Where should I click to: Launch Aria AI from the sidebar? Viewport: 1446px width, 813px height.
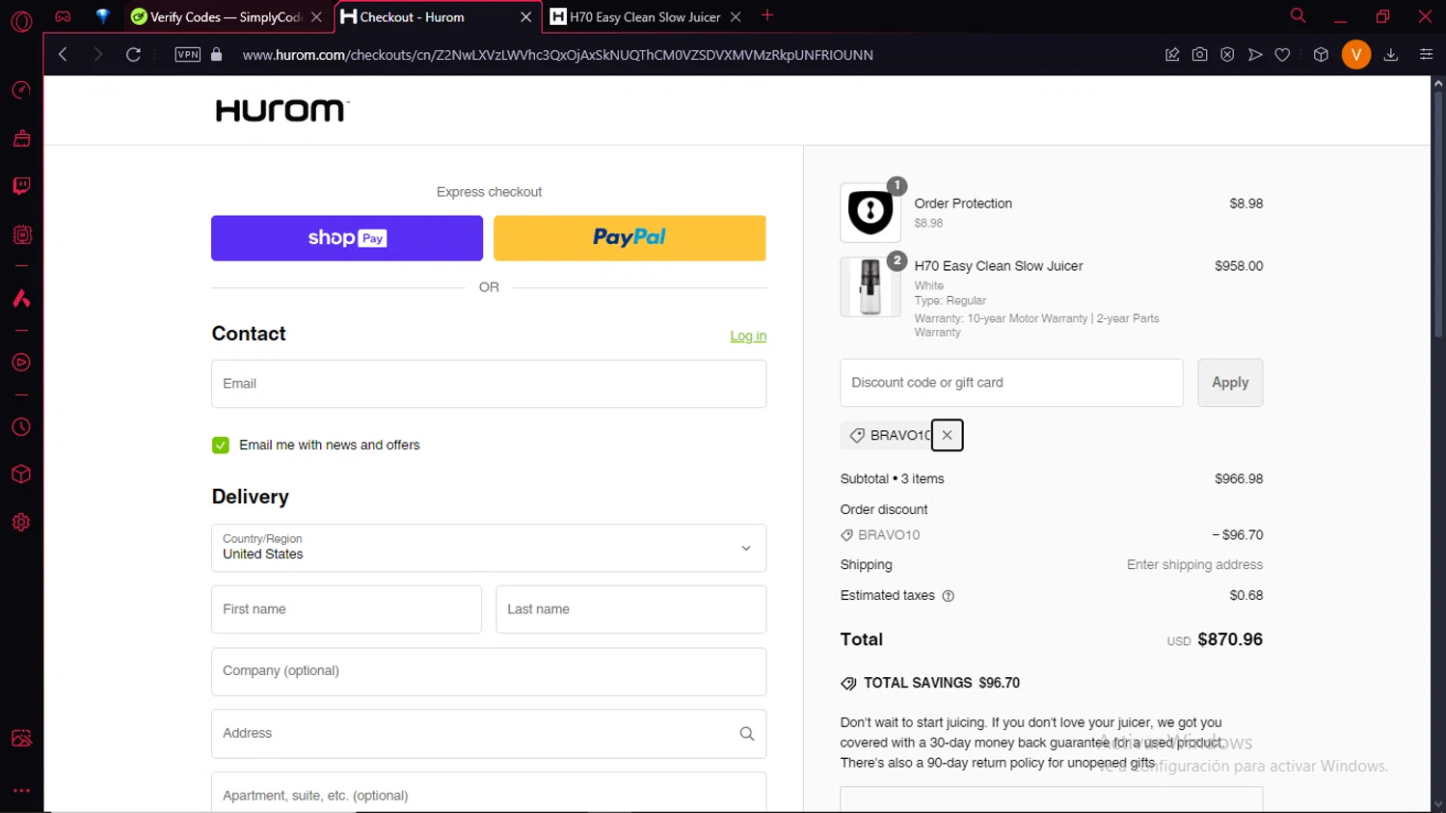pyautogui.click(x=21, y=298)
